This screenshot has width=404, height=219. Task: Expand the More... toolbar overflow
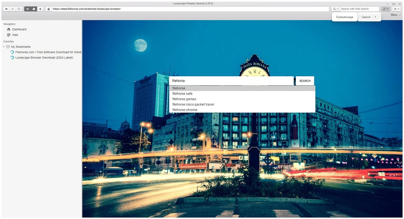click(396, 15)
